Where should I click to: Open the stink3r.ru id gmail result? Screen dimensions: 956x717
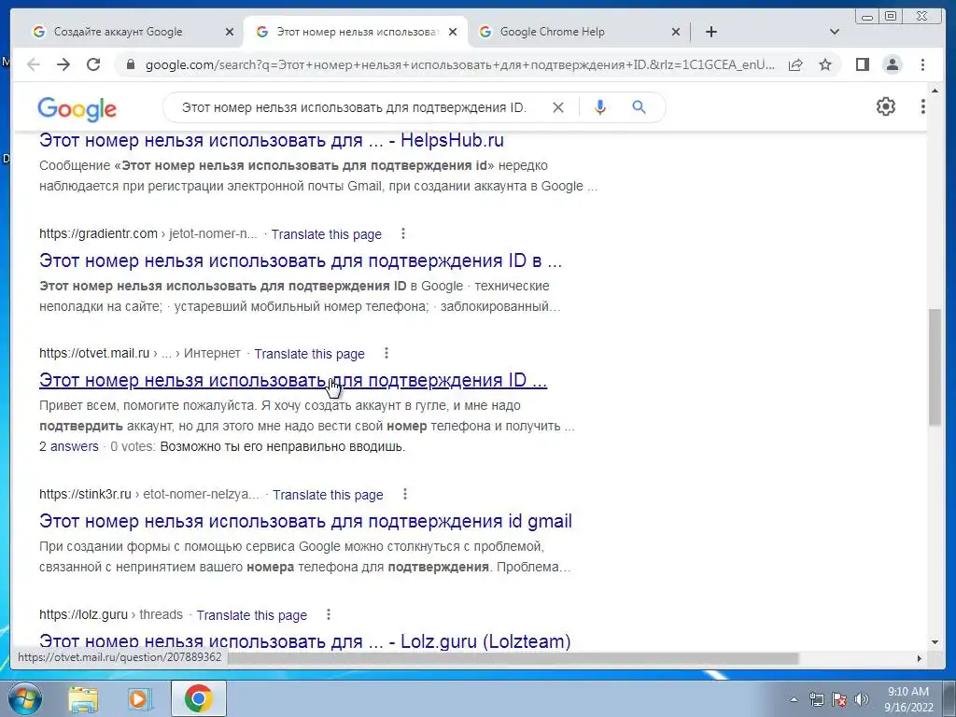(x=305, y=521)
